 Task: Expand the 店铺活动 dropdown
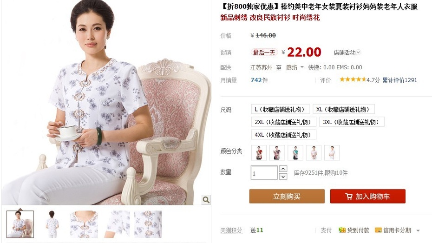coord(347,53)
